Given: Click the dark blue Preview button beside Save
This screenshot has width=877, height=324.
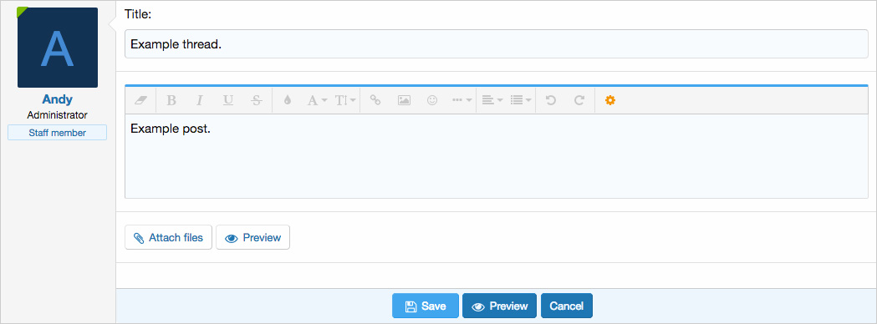Looking at the screenshot, I should pos(499,306).
